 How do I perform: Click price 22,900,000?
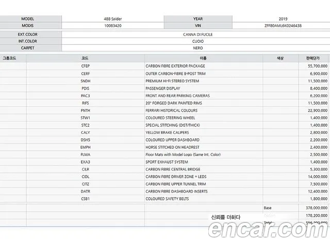318,111
